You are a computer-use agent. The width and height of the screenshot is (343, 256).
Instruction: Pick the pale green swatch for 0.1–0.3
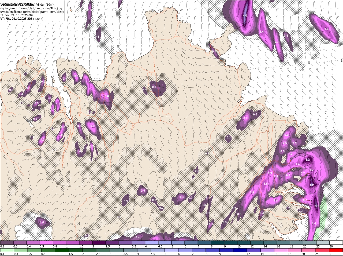7,250
